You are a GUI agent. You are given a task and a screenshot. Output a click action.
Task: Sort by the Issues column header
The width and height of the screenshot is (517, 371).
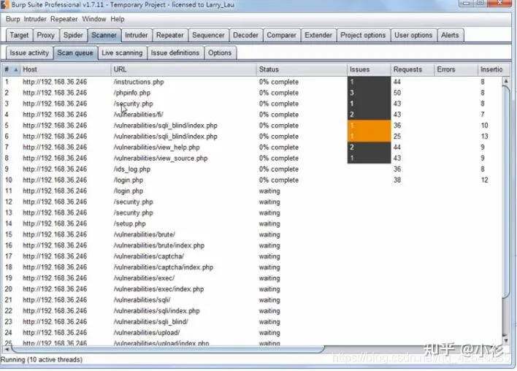tap(369, 69)
